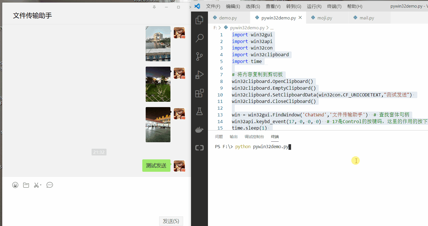Click the Python file icon on moji.py tab
428x226 pixels.
313,17
